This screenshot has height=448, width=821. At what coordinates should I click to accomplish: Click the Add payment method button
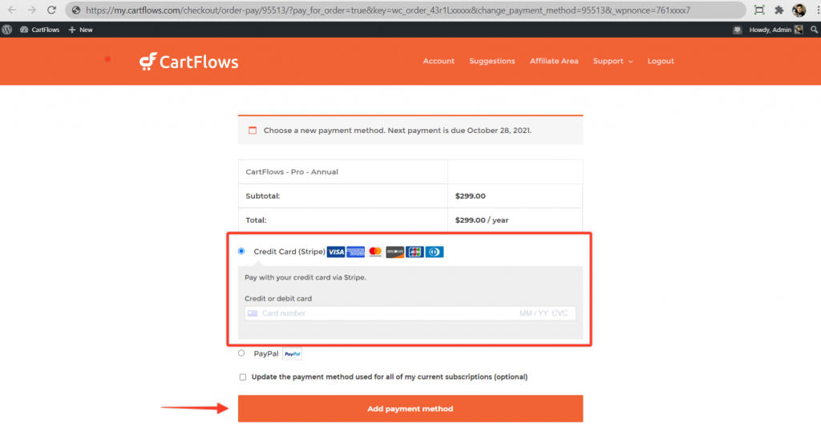click(410, 409)
